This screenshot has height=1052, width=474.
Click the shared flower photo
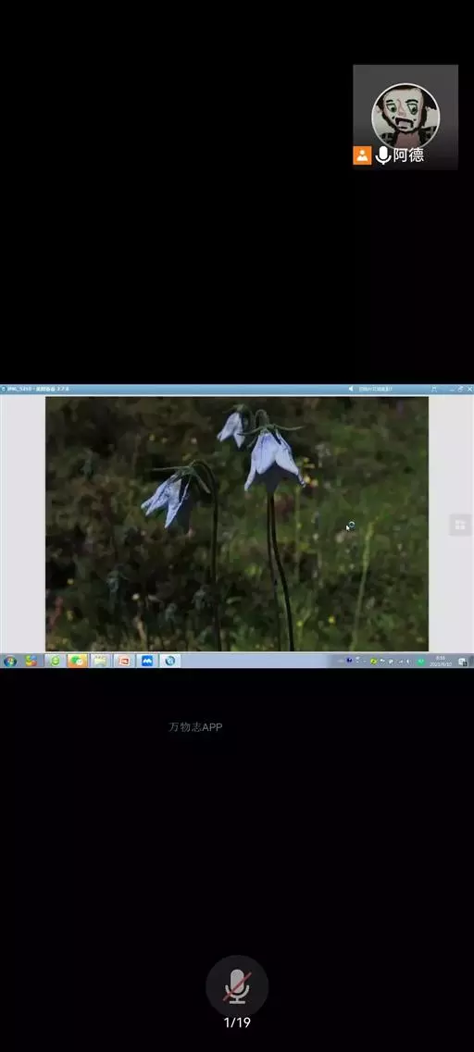pos(237,524)
